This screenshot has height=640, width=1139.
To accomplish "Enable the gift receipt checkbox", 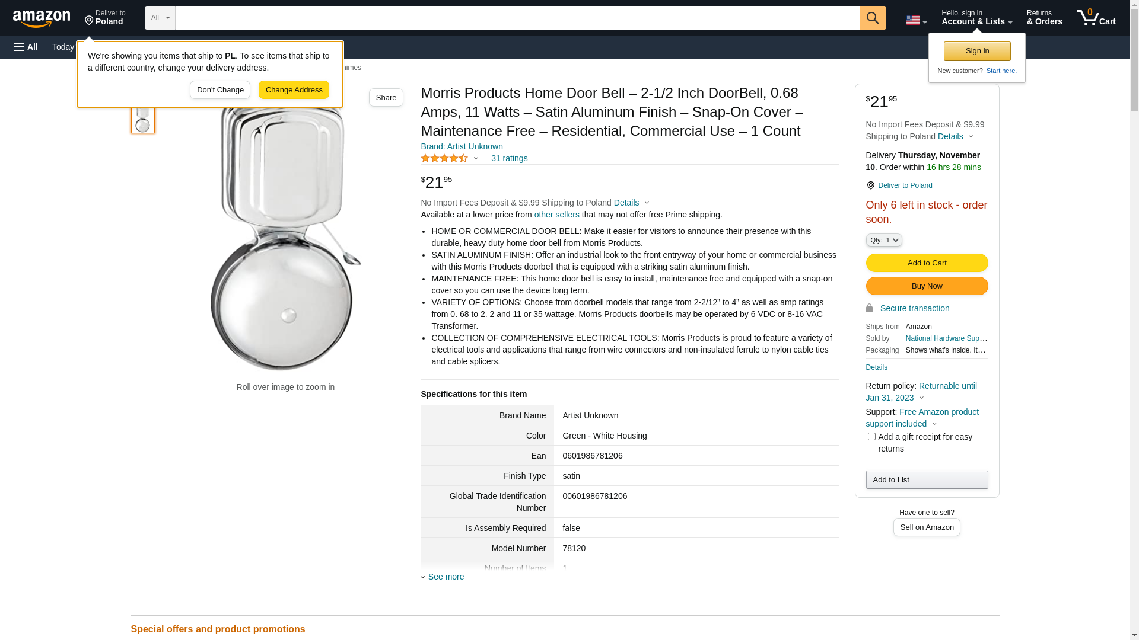I will [871, 437].
